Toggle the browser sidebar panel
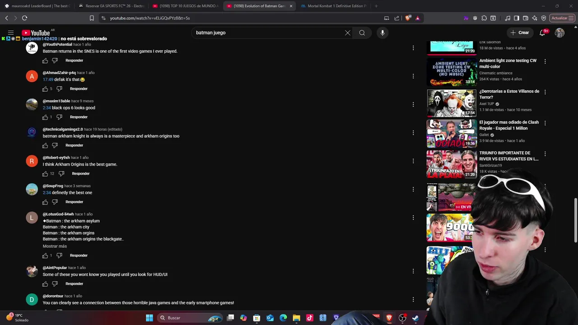 tap(517, 18)
